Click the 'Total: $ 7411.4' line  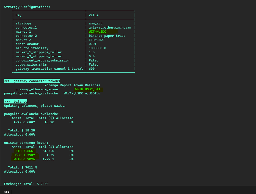coord(22,167)
